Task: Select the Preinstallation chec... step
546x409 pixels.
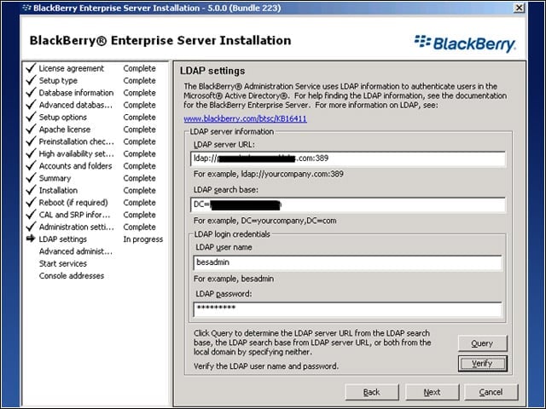Action: pos(76,141)
